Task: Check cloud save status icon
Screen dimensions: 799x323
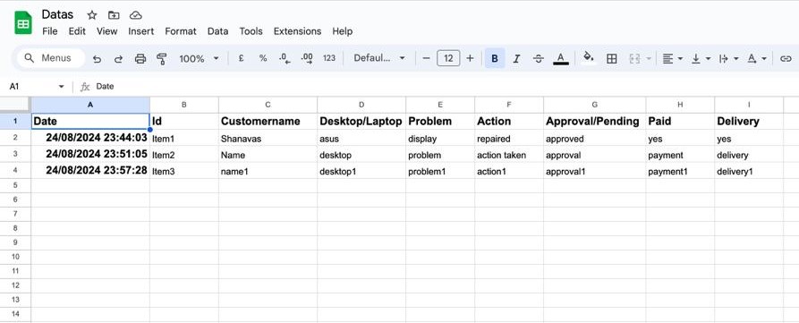Action: click(x=135, y=15)
